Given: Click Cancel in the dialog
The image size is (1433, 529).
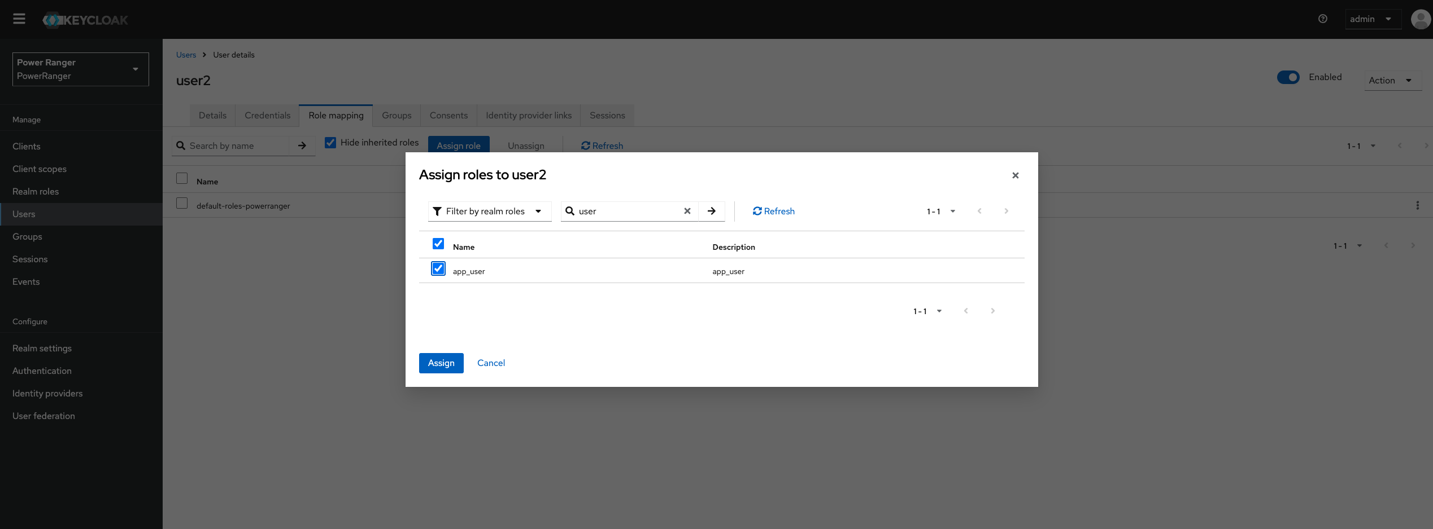Looking at the screenshot, I should (x=491, y=363).
